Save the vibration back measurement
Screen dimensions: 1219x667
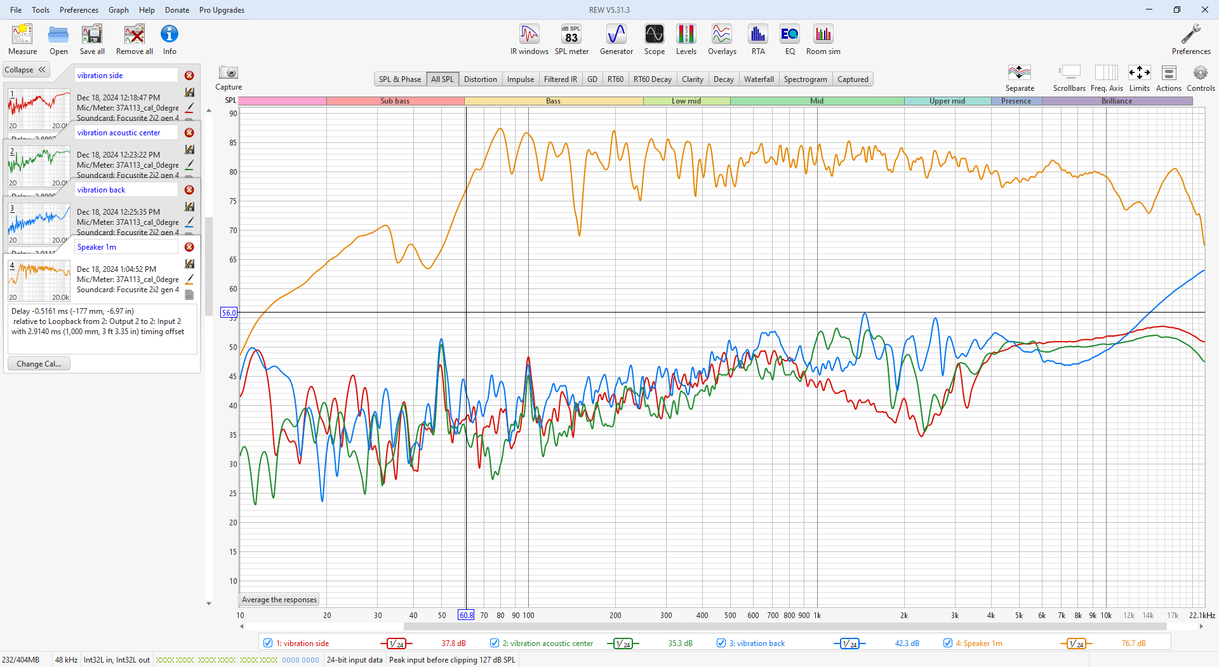click(x=189, y=206)
